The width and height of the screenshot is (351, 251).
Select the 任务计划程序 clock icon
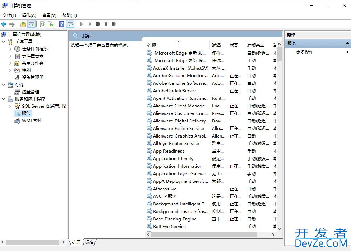click(x=17, y=49)
